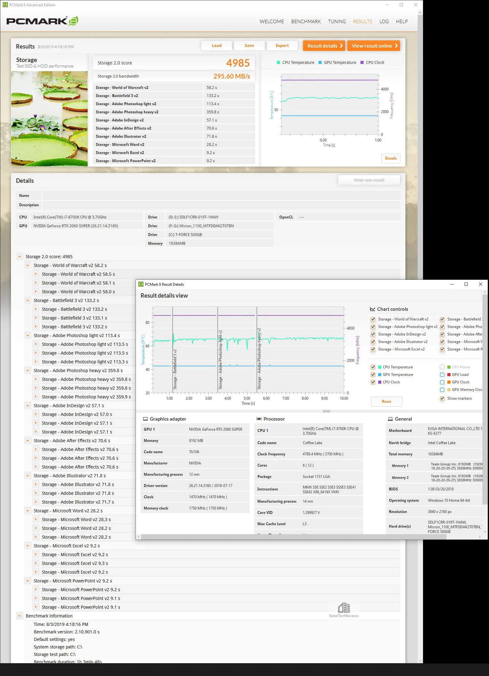Collapse the Benchmark information section
Screen dimensions: 489x676
tap(19, 616)
